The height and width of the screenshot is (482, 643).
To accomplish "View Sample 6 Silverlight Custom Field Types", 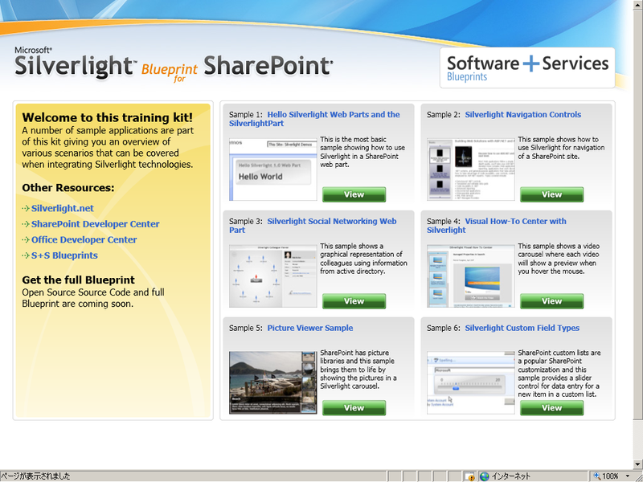I will (x=551, y=408).
